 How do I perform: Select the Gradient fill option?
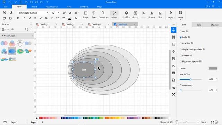coord(186,43)
